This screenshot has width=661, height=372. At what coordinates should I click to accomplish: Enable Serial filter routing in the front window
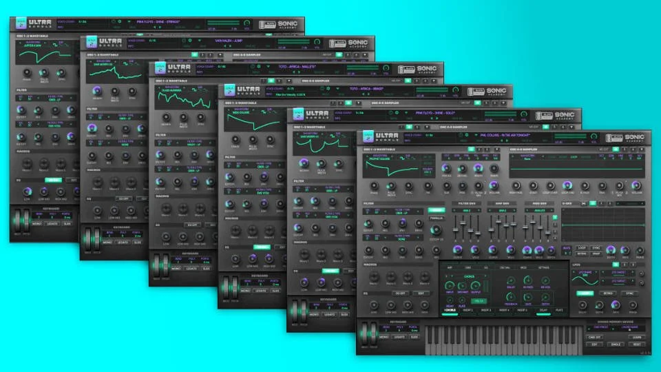tap(437, 210)
